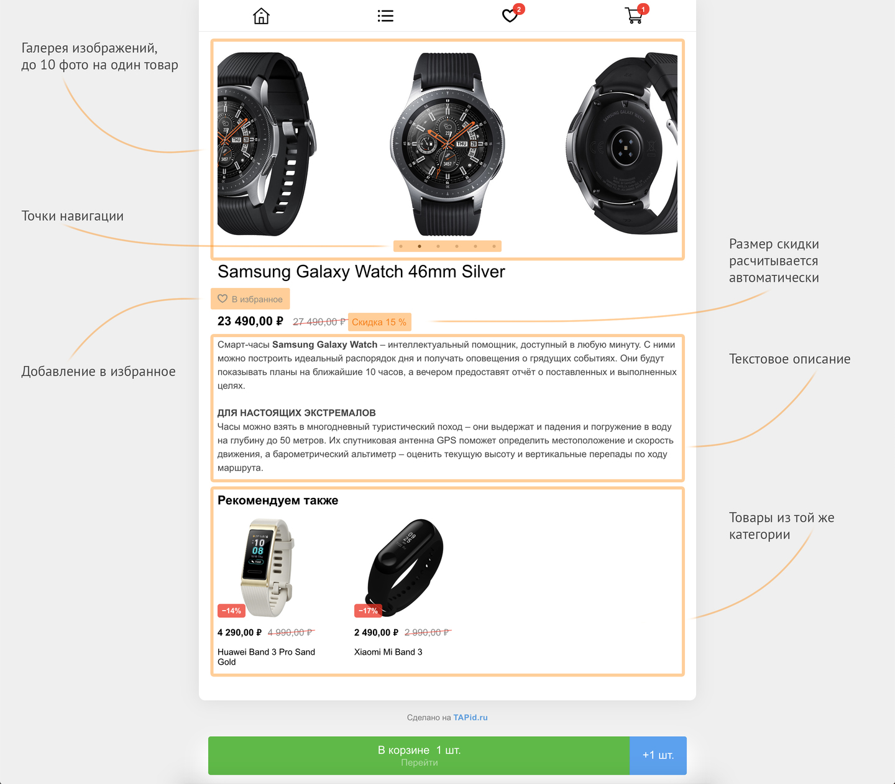Select the third gallery navigation dot
Screen dimensions: 895x784
pyautogui.click(x=438, y=246)
